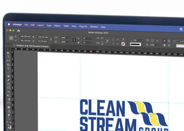Click the Select Container icon
Image resolution: width=184 pixels, height=131 pixels.
click(113, 39)
